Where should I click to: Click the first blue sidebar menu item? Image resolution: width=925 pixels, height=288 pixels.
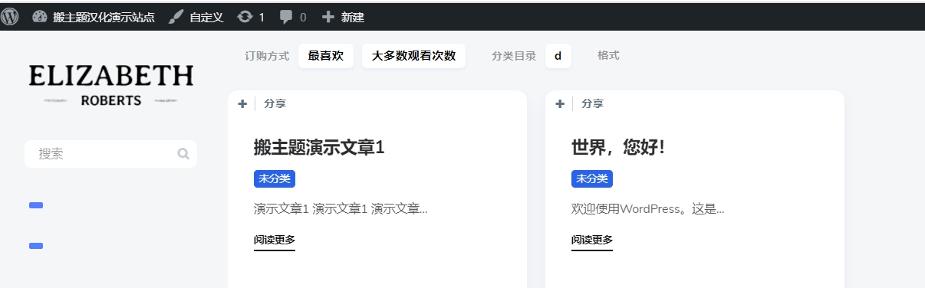coord(35,205)
